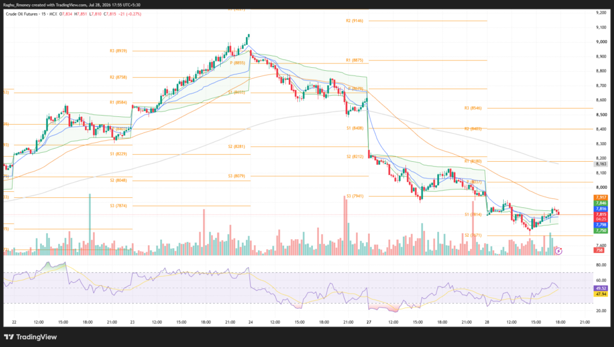Click the 8,000 price axis label
Viewport: 614px width, 347px height.
tap(601, 188)
